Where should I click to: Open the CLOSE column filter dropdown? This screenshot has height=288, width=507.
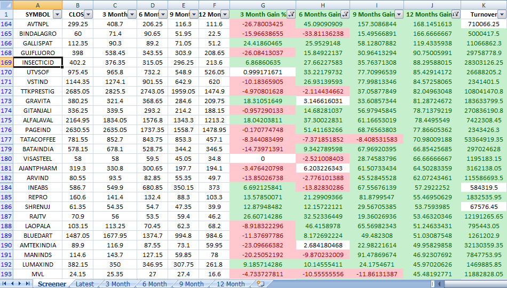click(88, 14)
